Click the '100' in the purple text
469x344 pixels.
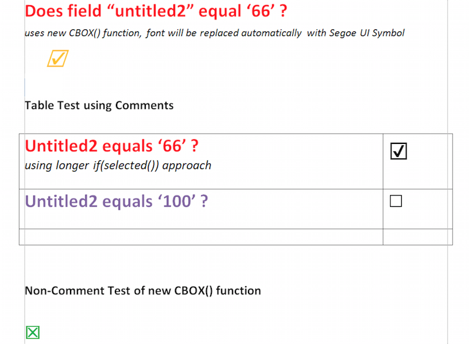[179, 201]
